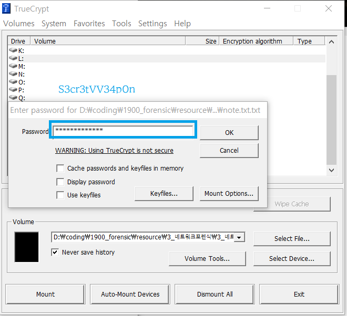Select drive P: in the drive list

click(x=167, y=90)
